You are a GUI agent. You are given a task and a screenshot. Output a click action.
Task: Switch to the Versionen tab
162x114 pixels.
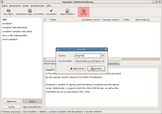[114, 64]
